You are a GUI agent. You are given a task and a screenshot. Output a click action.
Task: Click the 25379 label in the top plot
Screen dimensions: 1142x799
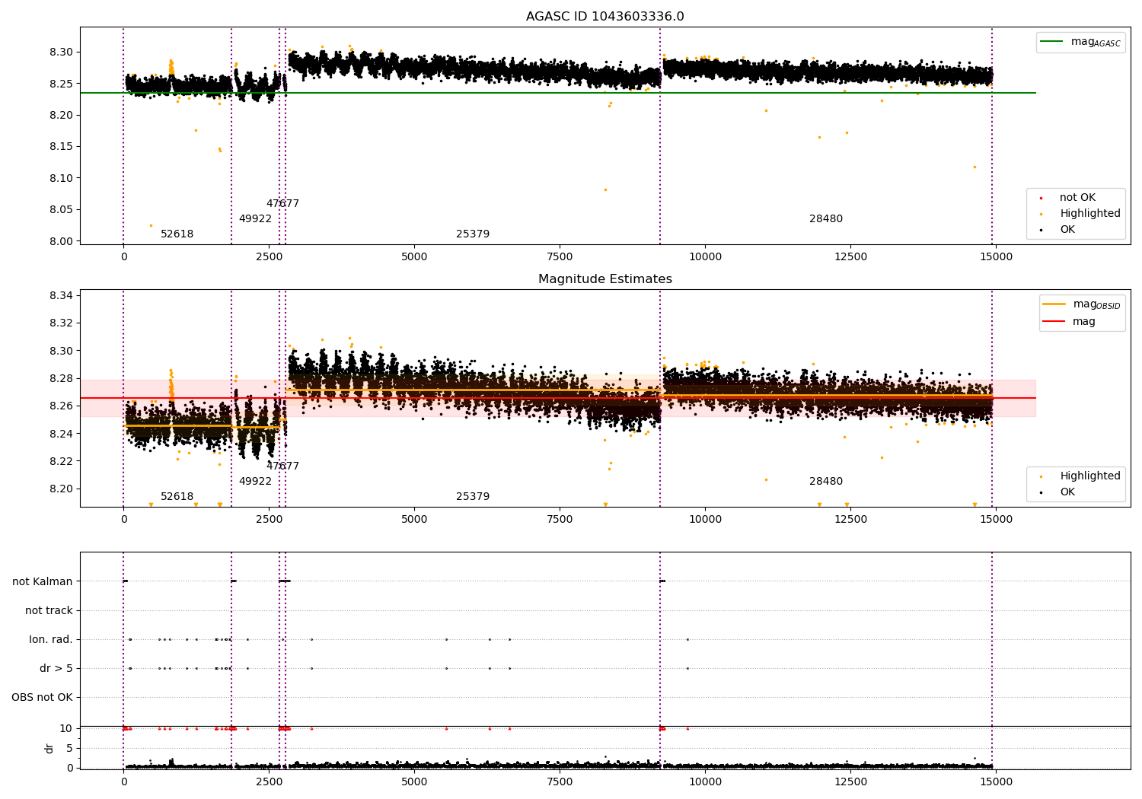click(x=473, y=234)
